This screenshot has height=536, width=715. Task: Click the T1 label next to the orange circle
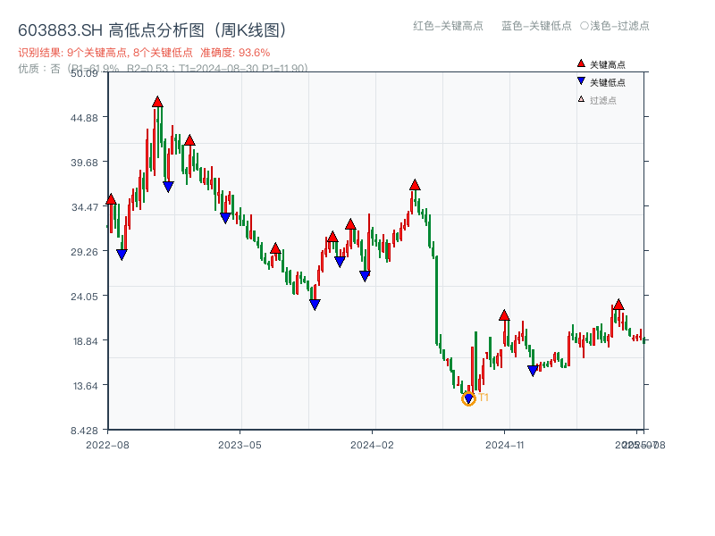pos(482,395)
